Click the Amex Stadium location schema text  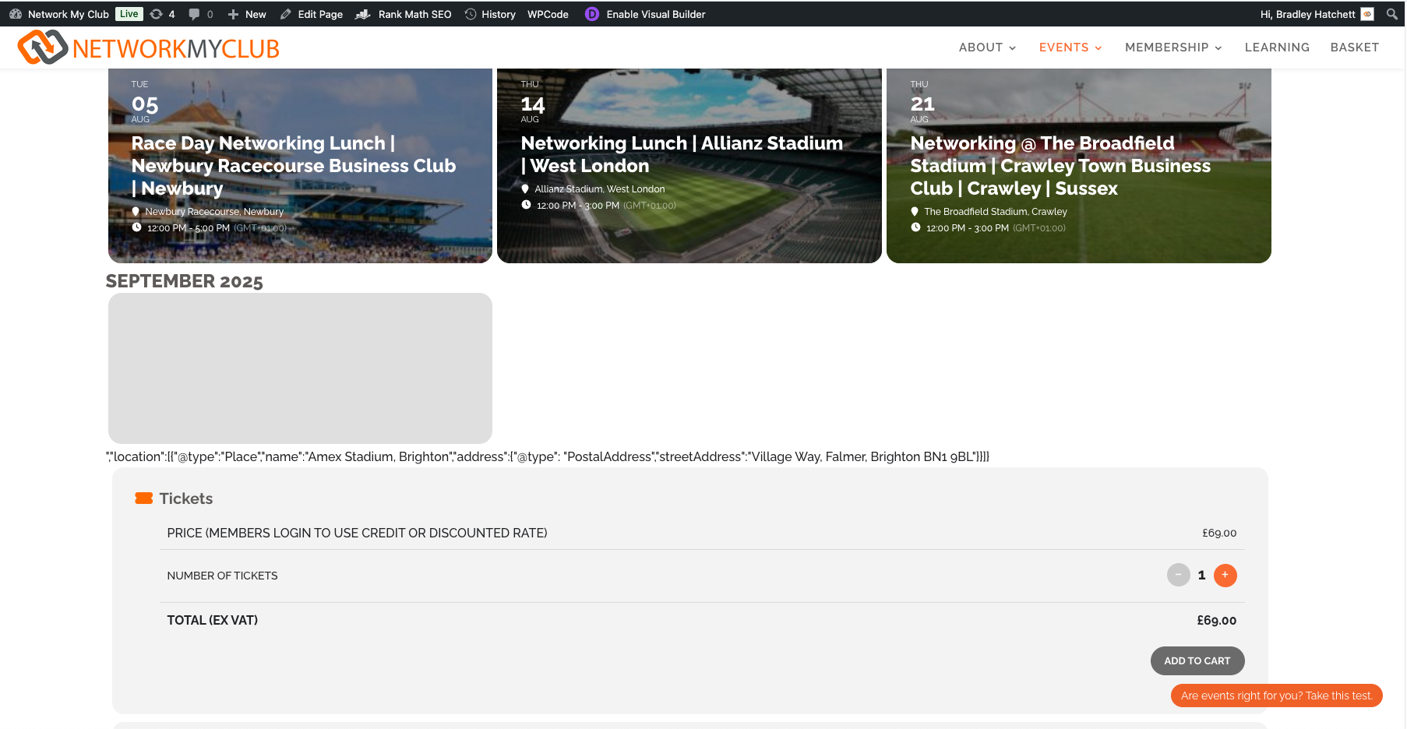(x=548, y=456)
